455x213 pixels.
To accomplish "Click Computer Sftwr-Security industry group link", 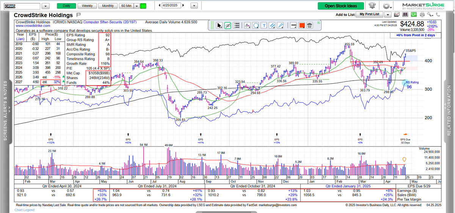I will tap(110, 22).
